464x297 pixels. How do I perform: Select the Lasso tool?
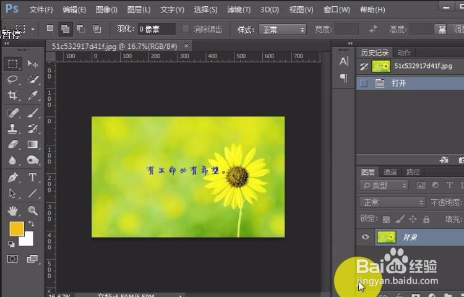(x=12, y=79)
